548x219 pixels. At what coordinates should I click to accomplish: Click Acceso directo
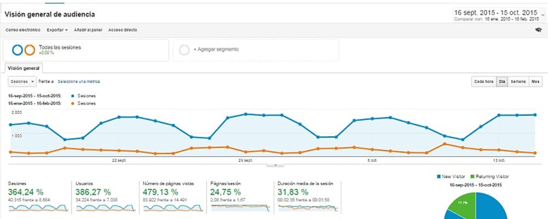click(x=123, y=30)
